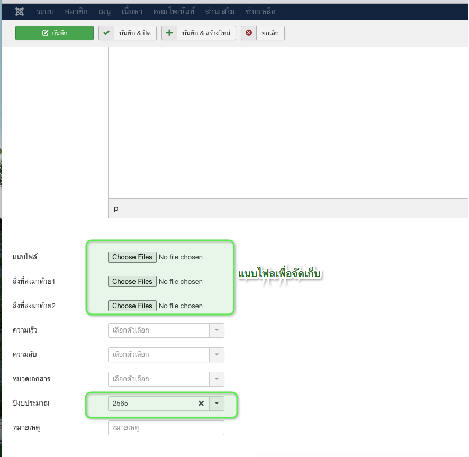The width and height of the screenshot is (469, 457).
Task: Open the ระบบ menu
Action: pos(46,12)
